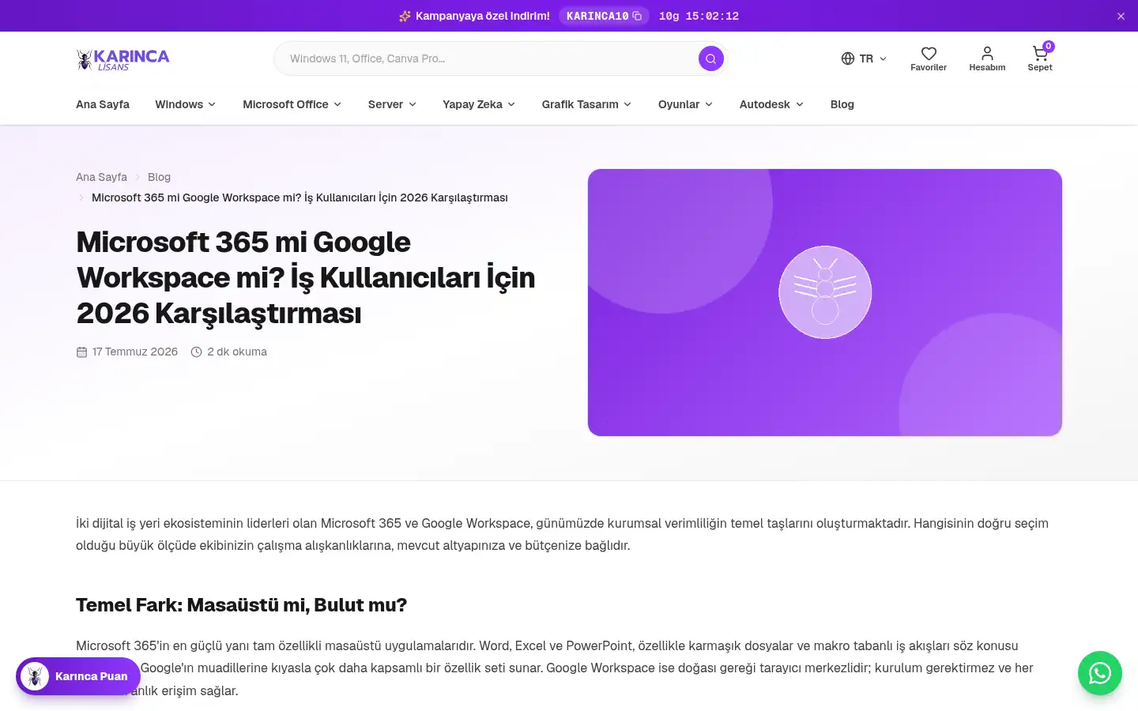Open the Sepet shopping cart
The width and height of the screenshot is (1138, 711).
1040,58
